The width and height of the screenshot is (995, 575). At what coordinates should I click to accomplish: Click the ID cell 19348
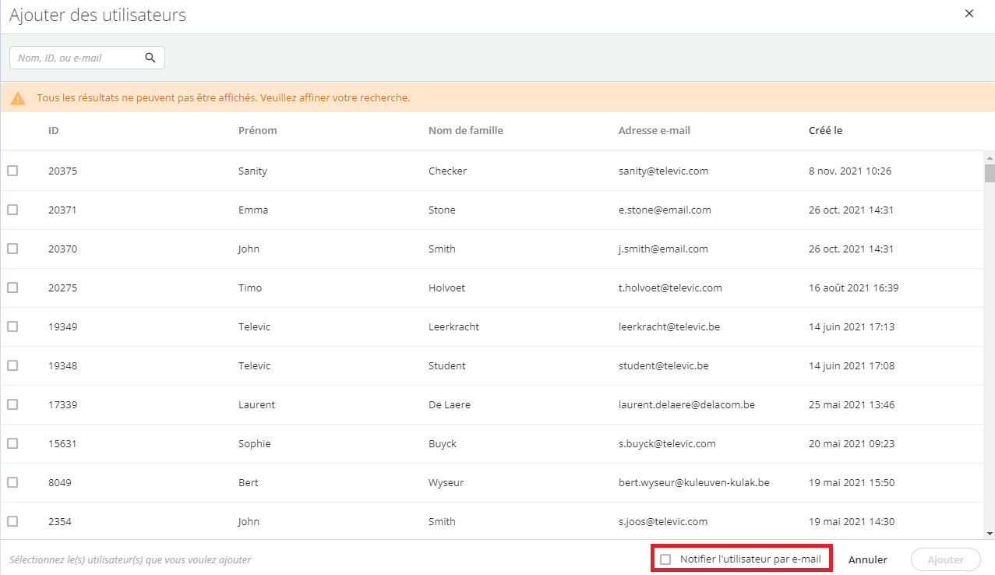coord(62,365)
